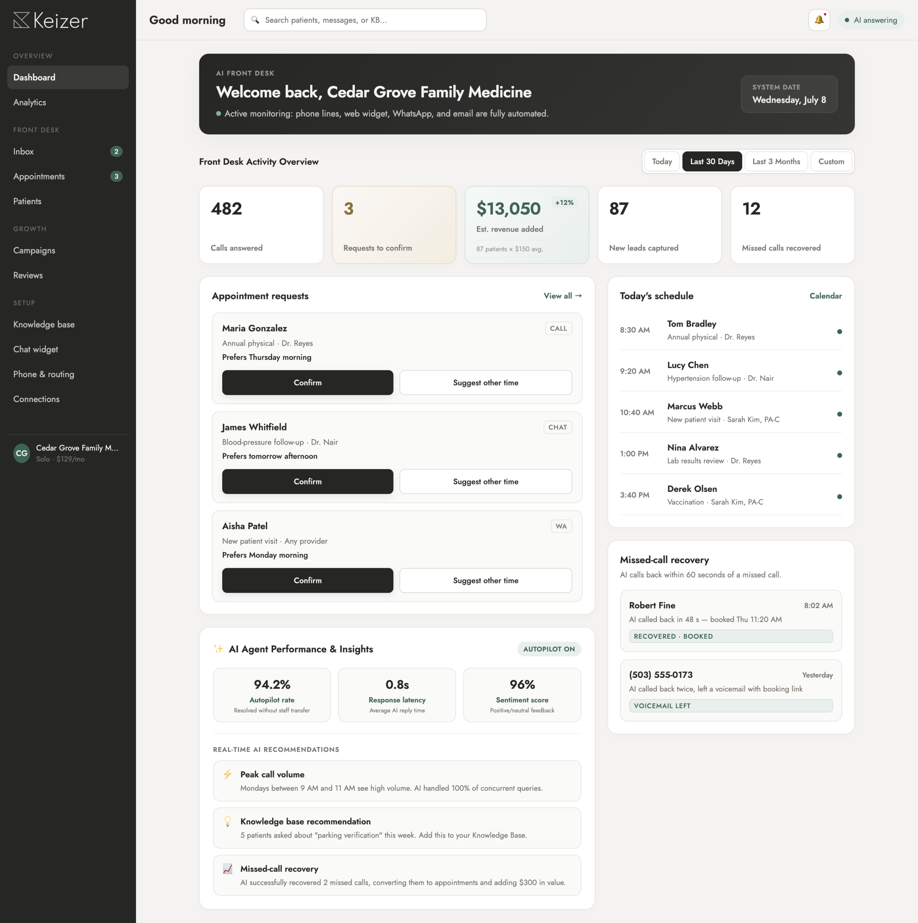Open the (503) 555-0173 recovery entry
918x923 pixels.
[x=731, y=690]
